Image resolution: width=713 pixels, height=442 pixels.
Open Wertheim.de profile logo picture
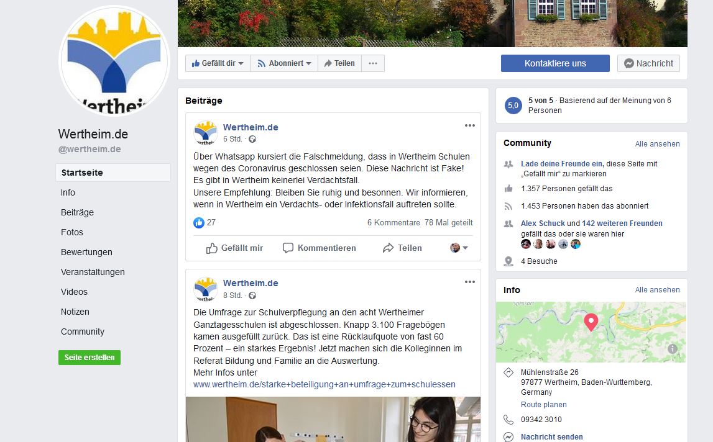[x=114, y=60]
